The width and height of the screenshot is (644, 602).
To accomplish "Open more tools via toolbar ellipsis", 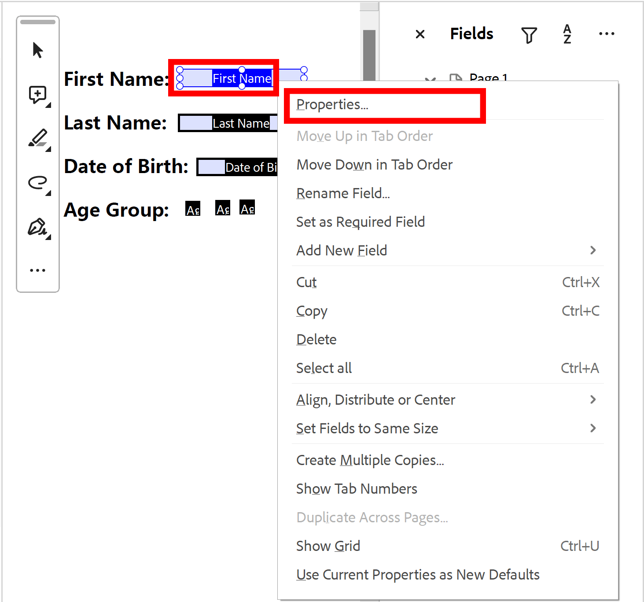I will click(x=37, y=270).
